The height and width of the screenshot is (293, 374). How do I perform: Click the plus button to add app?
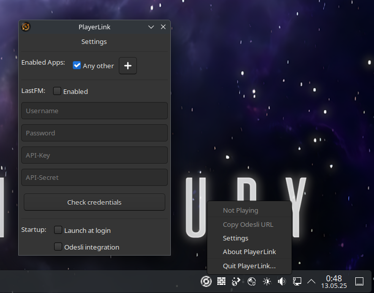[x=128, y=66]
